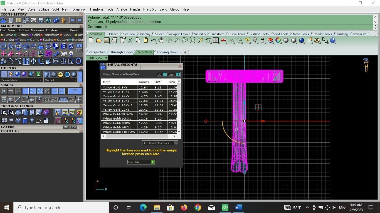Open Microsoft Word from the taskbar
Screen dimensions: 380x213
239,207
